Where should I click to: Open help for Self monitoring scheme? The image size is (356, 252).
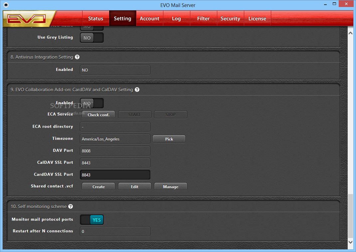coord(71,206)
